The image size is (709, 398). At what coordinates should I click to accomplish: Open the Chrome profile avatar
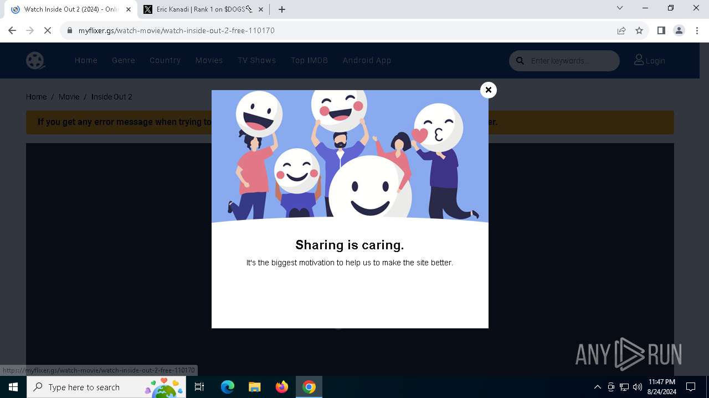(679, 30)
